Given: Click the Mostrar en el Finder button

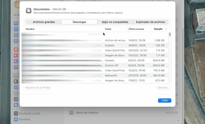Looking at the screenshot, I should pyautogui.click(x=38, y=88).
